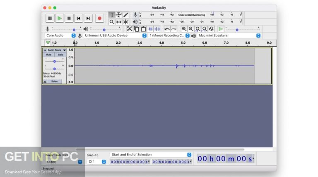Click the vertical scale 0.5 label
318x177 pixels.
click(x=70, y=57)
